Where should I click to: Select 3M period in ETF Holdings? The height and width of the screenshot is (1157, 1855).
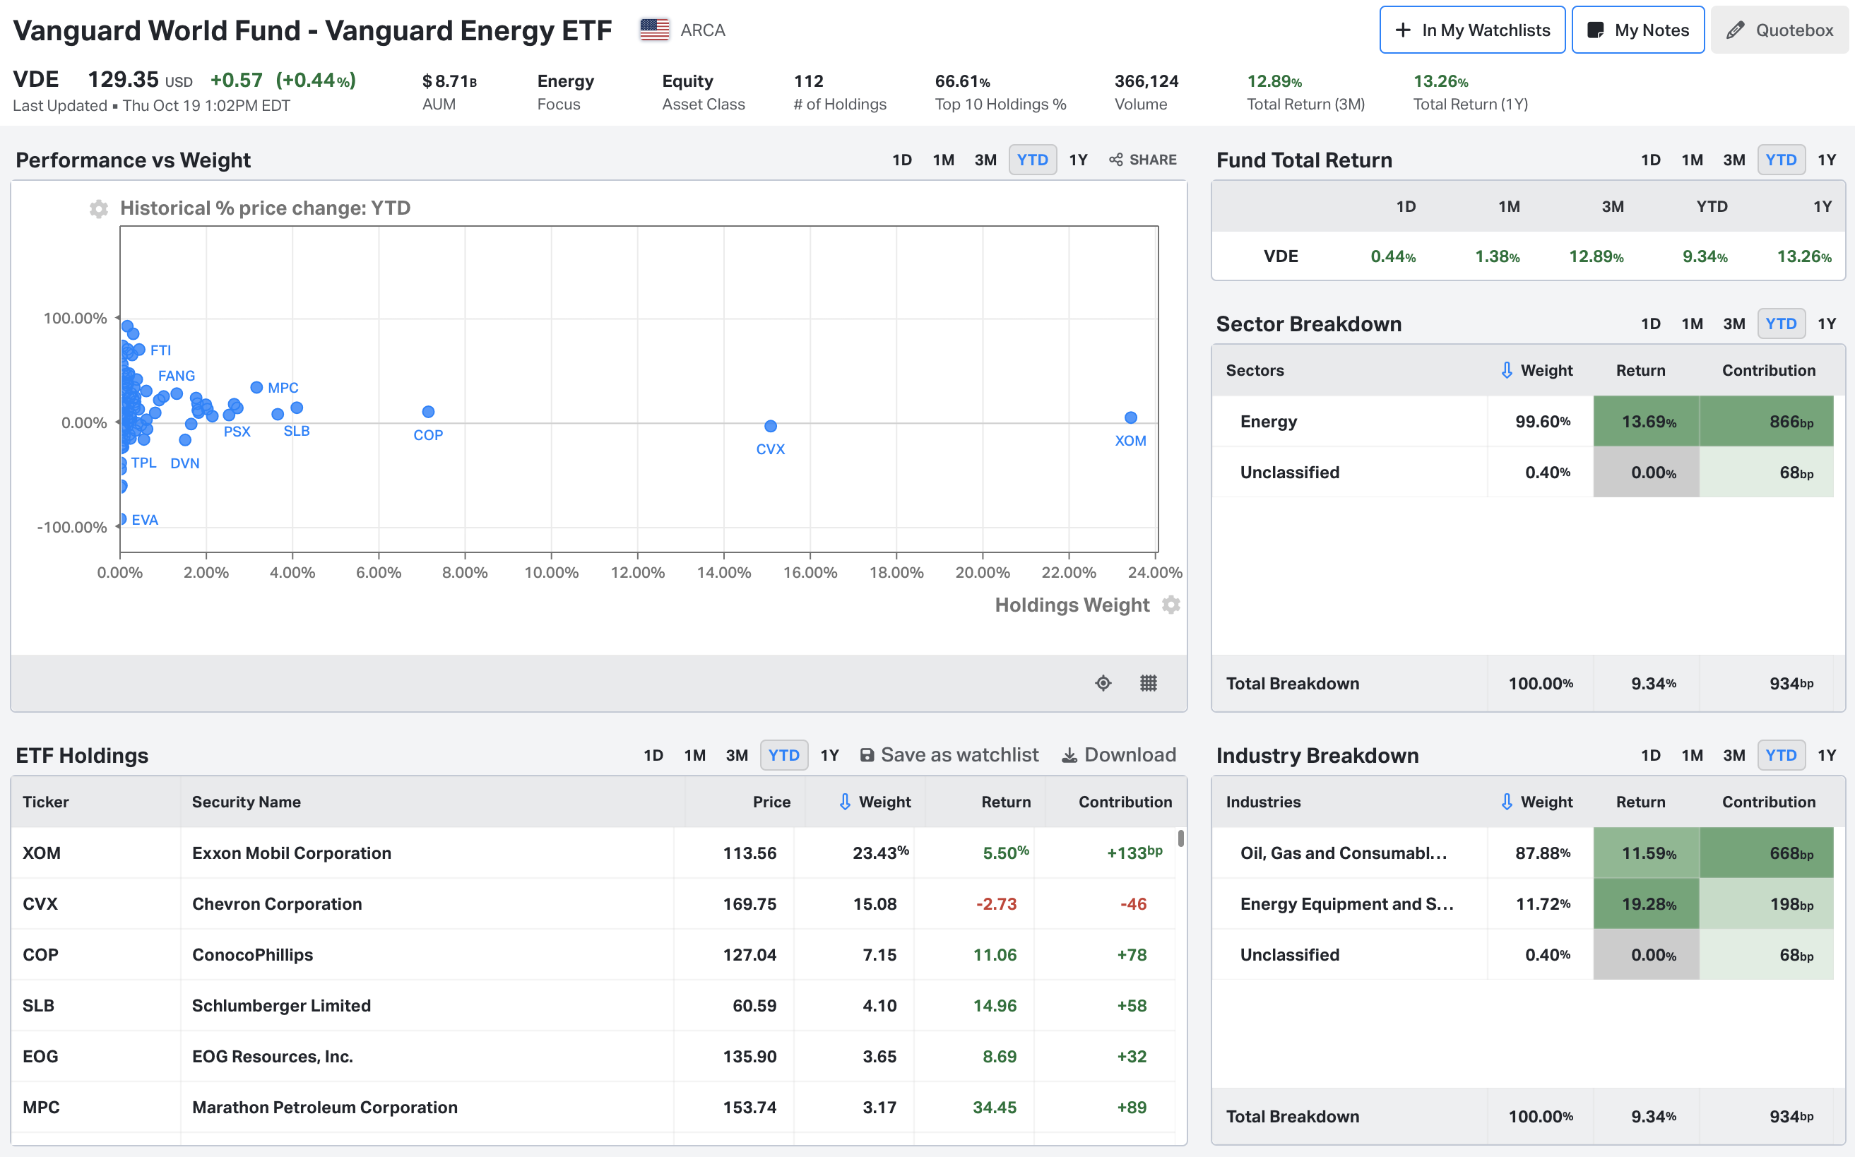737,755
